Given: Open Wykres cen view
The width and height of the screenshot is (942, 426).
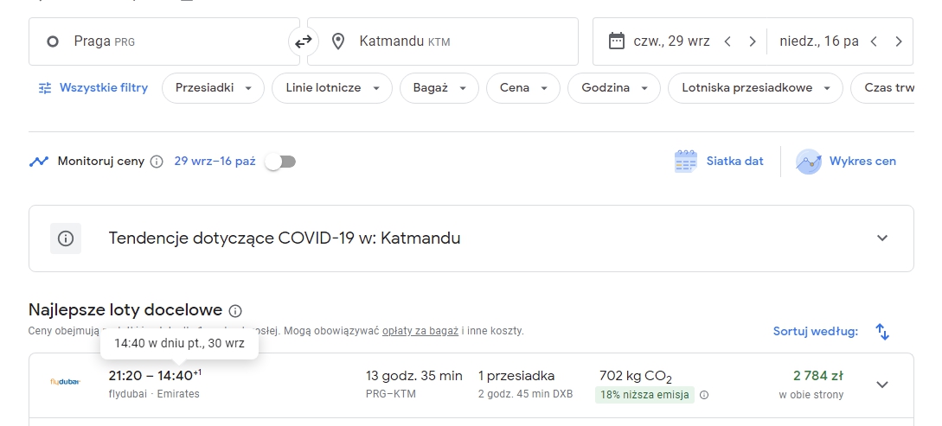Looking at the screenshot, I should 846,162.
